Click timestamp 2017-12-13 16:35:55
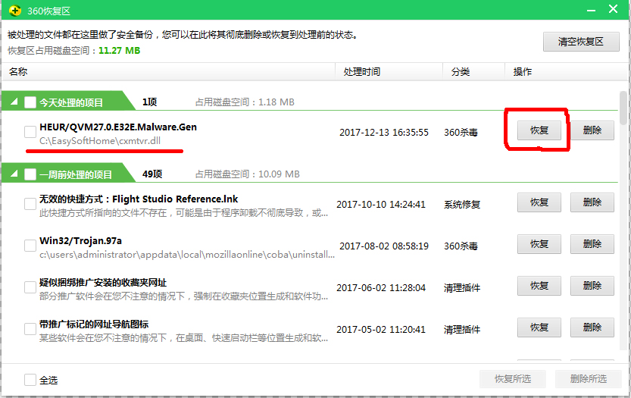Image resolution: width=631 pixels, height=398 pixels. pos(384,133)
